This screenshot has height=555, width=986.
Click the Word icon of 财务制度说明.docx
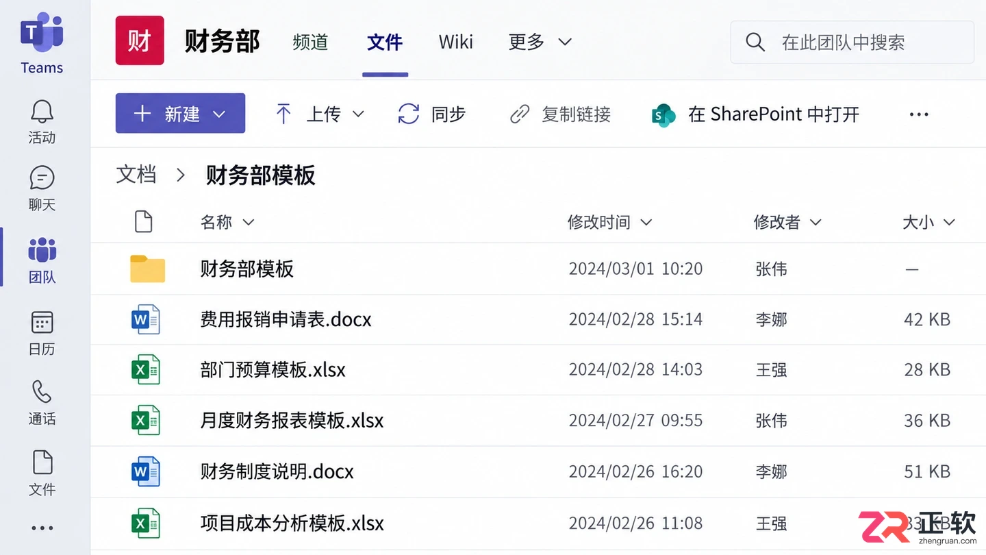(x=145, y=471)
